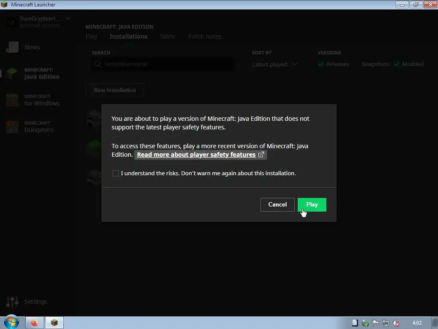Click the SureGryphon account avatar
438x329 pixels.
[x=11, y=22]
